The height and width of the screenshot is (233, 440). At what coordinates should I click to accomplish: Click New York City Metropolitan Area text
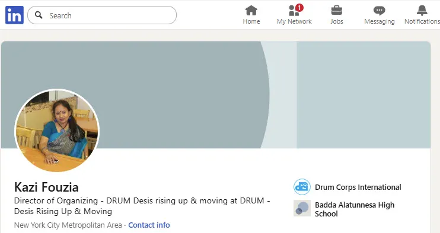click(68, 225)
